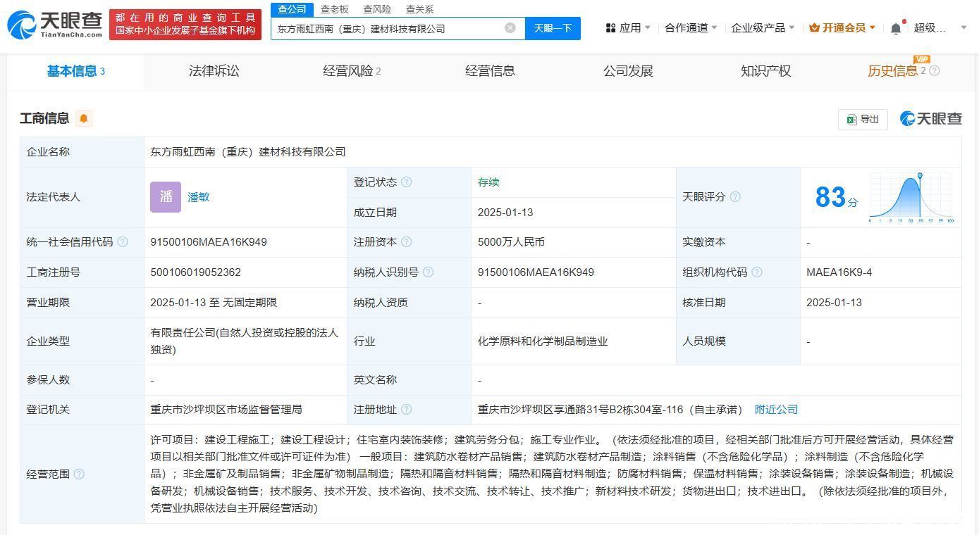Image resolution: width=979 pixels, height=535 pixels.
Task: Open the 合作通道 dropdown
Action: (x=690, y=28)
